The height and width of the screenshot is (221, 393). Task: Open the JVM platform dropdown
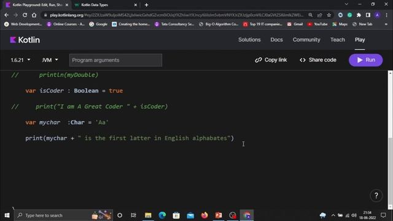click(50, 60)
